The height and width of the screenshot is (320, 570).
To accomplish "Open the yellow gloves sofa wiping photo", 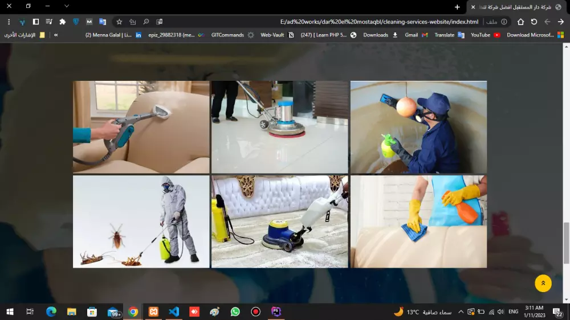I will coord(418,221).
